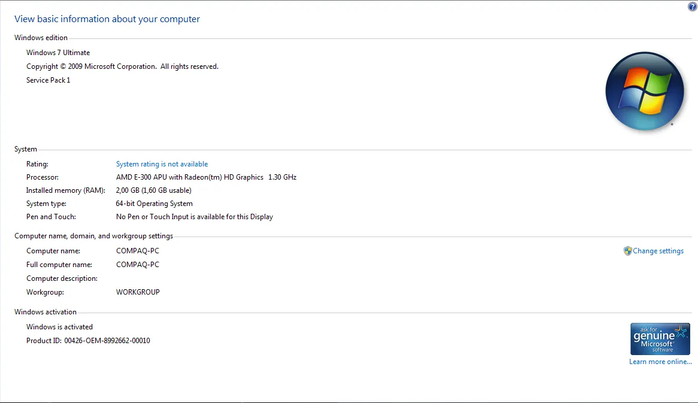Click the Windows is activated status text
Viewport: 698px width, 403px height.
pos(59,327)
